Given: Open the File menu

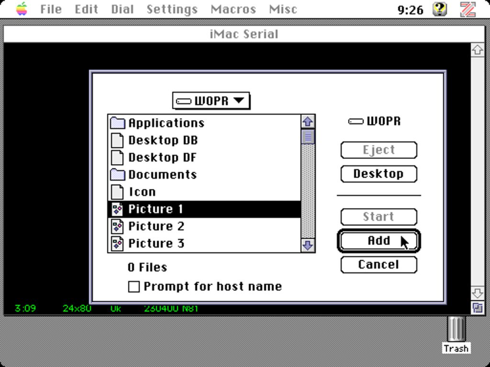Looking at the screenshot, I should 51,10.
